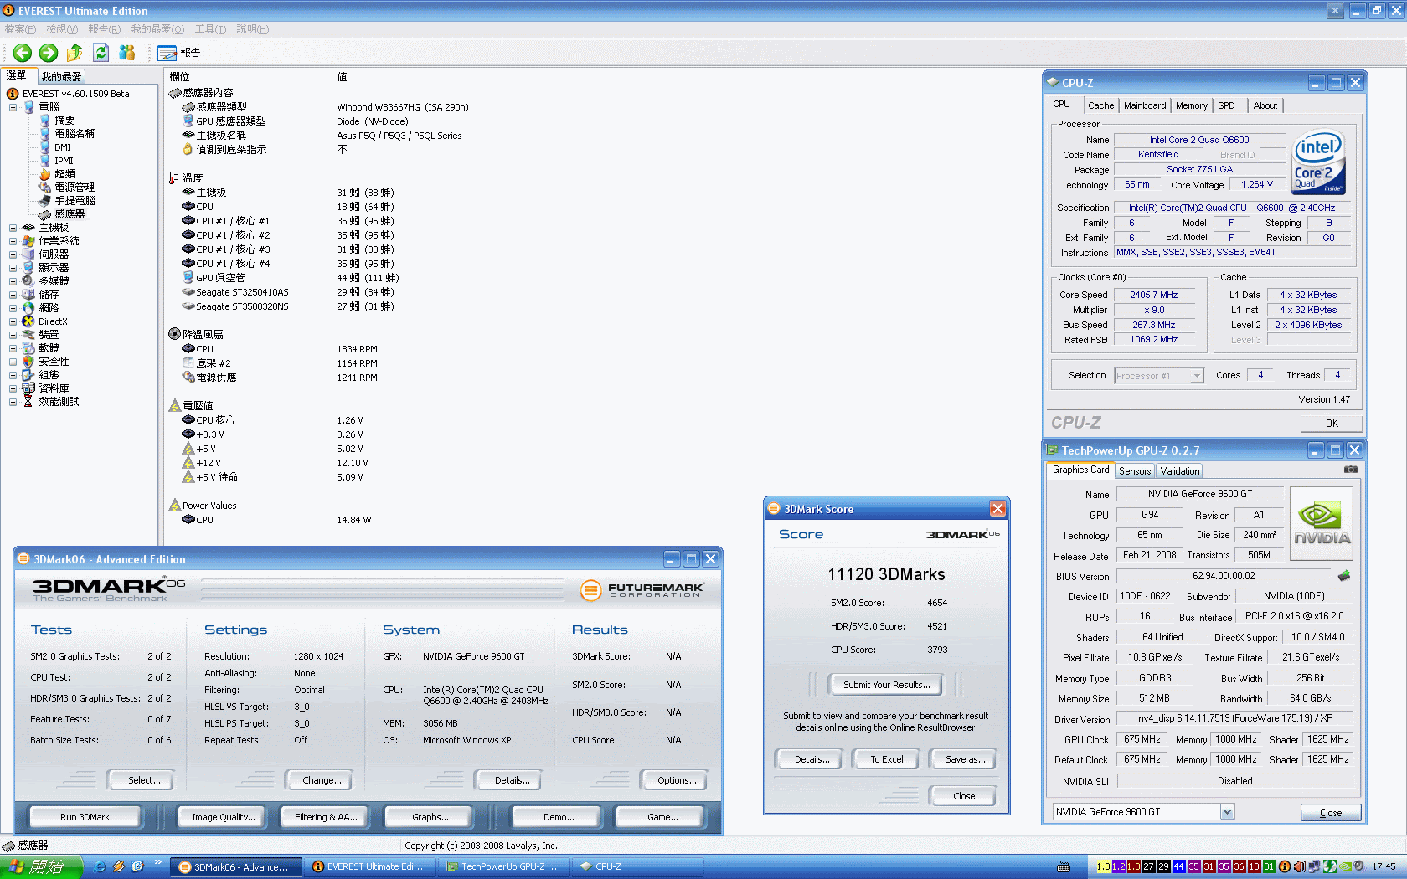Click the camera screenshot icon in GPU-Z
Screen dimensions: 1407x879
(1350, 470)
